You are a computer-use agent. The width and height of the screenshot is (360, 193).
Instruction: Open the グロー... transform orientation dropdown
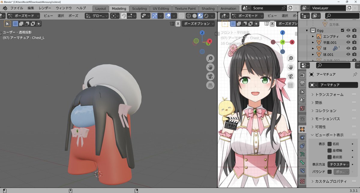tap(96, 16)
